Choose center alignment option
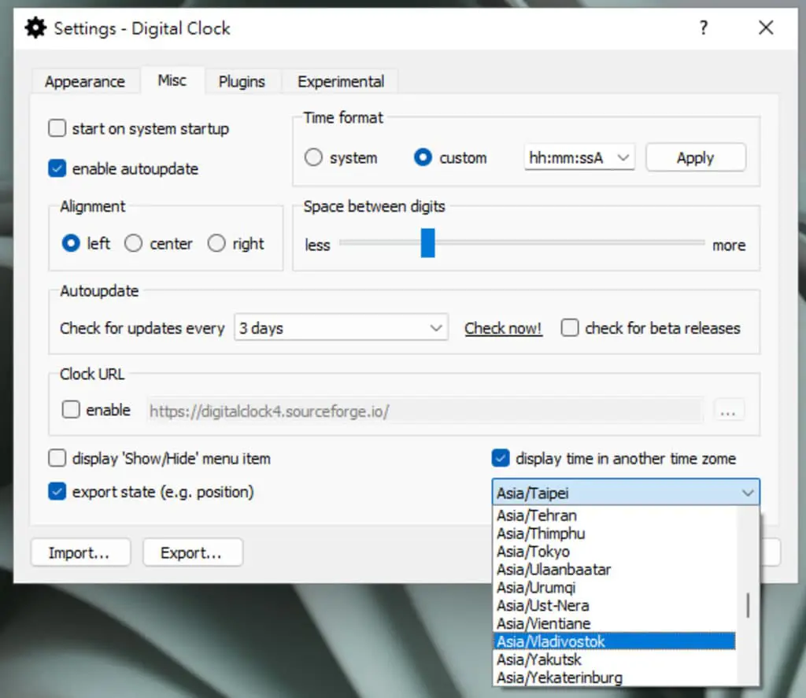Screen dimensions: 806x698 click(x=133, y=243)
